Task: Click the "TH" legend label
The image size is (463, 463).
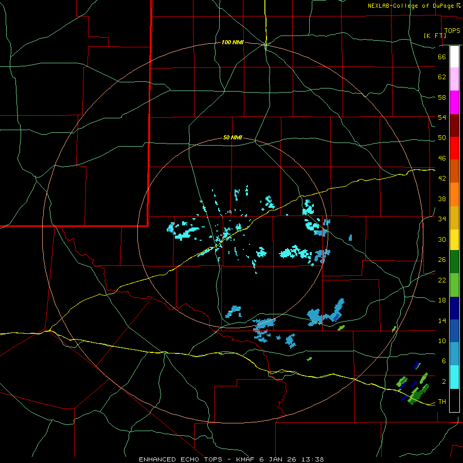Action: tap(442, 402)
